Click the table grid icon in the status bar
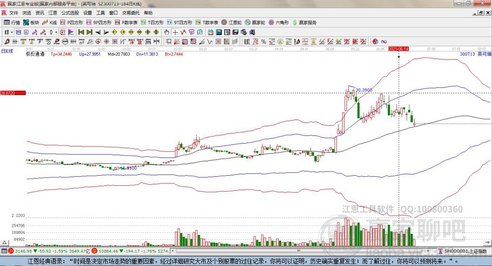The width and height of the screenshot is (492, 266). (x=4, y=251)
